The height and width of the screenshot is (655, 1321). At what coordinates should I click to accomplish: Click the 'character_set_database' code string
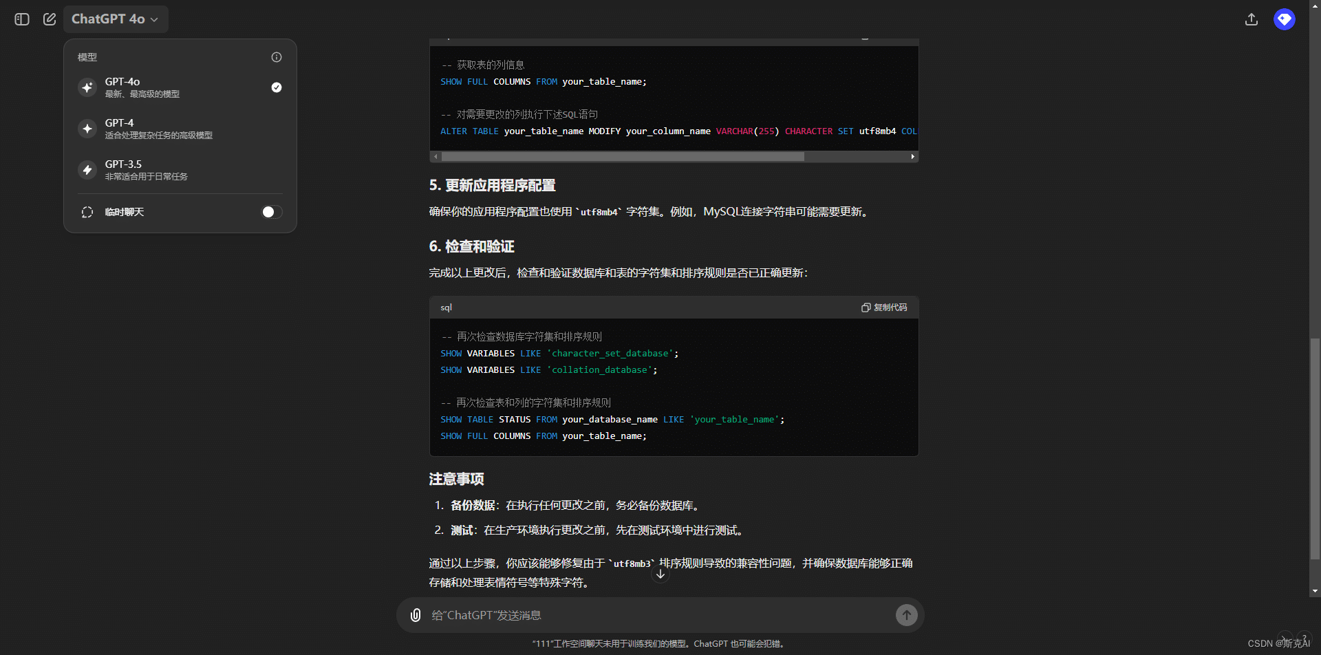coord(609,354)
